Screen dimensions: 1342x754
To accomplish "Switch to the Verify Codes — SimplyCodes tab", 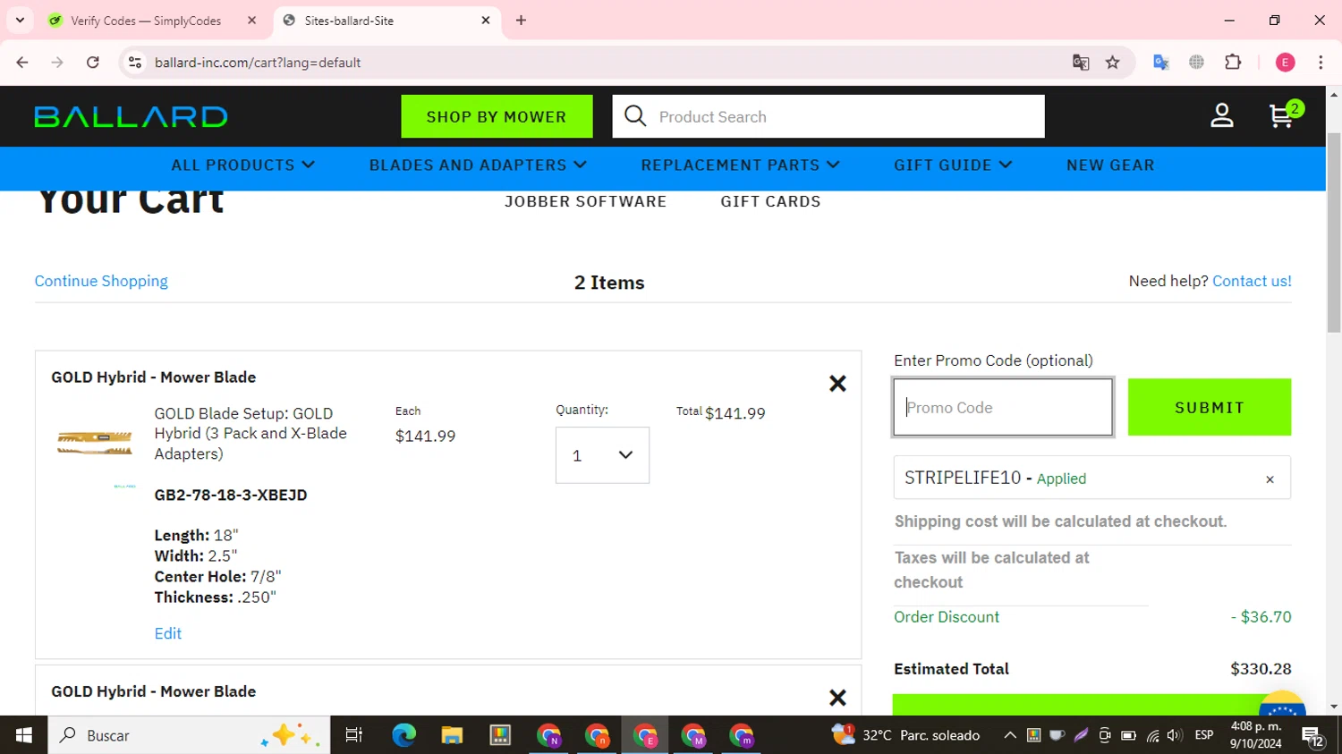I will click(x=152, y=21).
